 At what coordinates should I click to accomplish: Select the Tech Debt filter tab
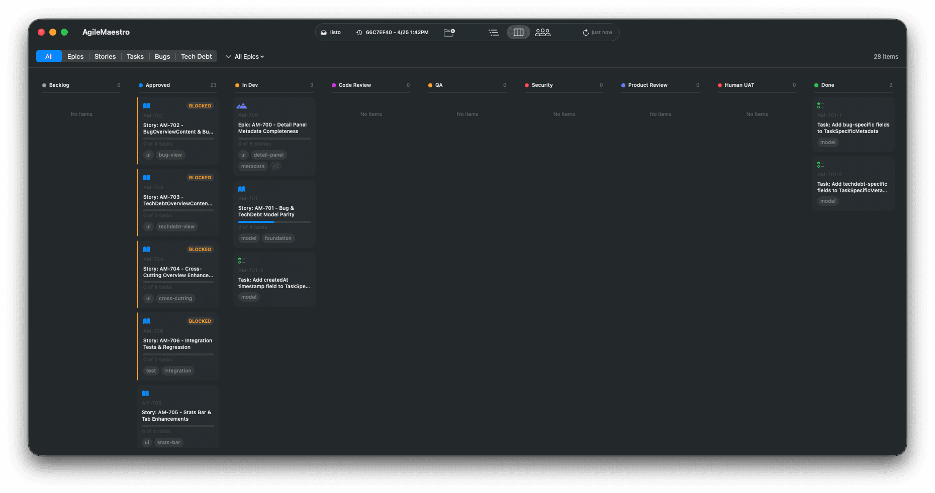(196, 56)
